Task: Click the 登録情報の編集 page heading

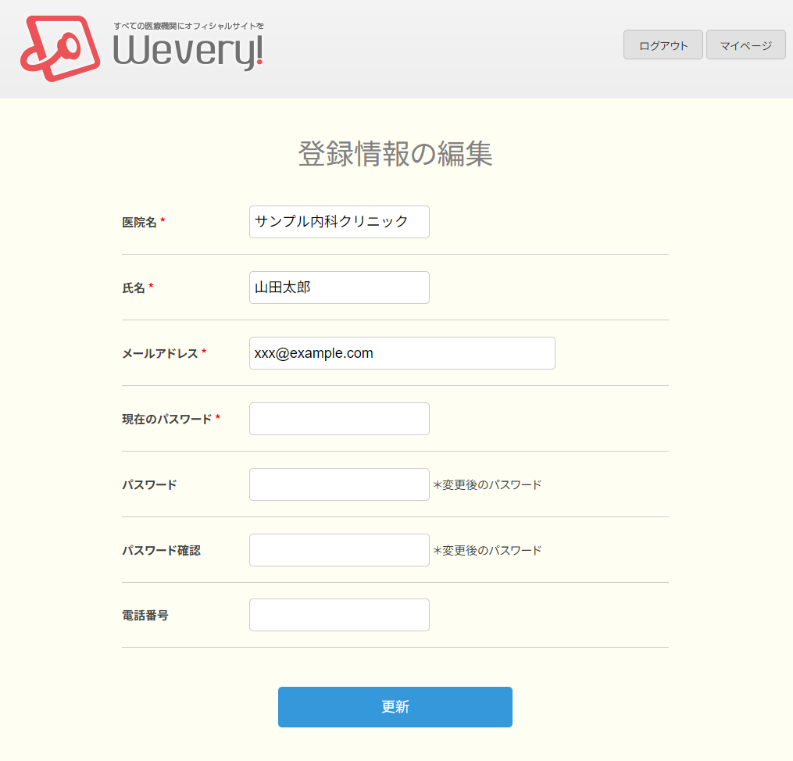Action: coord(395,154)
